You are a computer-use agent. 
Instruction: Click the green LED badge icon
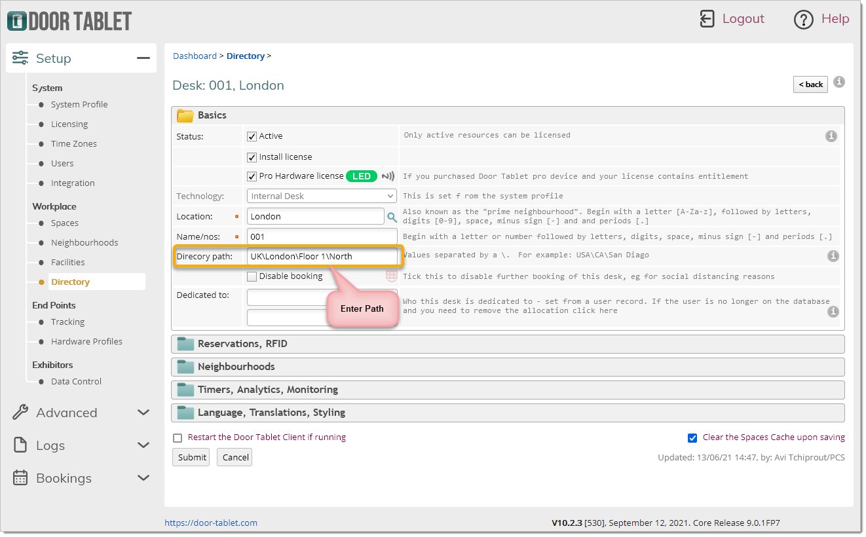tap(362, 176)
